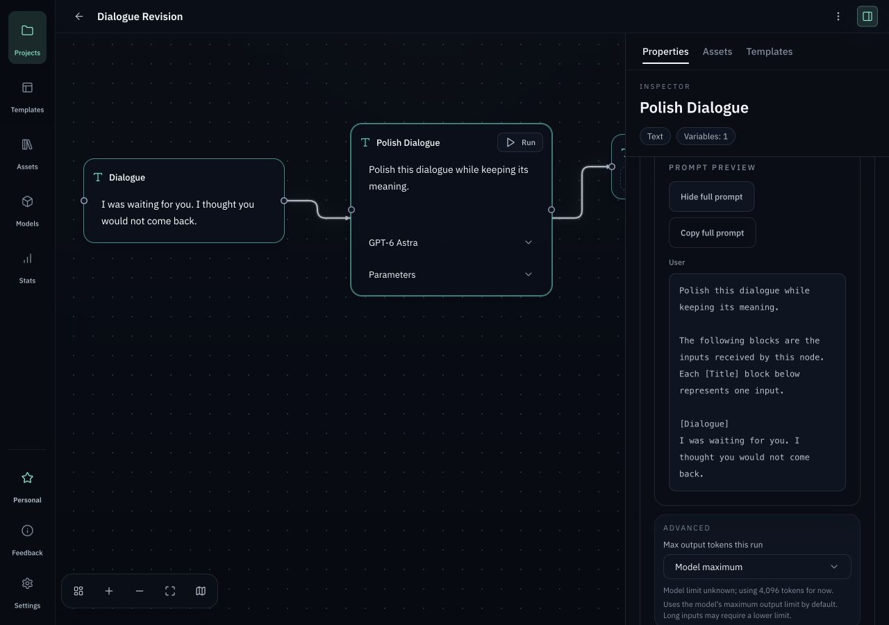Zoom in on canvas with plus icon

pos(109,591)
